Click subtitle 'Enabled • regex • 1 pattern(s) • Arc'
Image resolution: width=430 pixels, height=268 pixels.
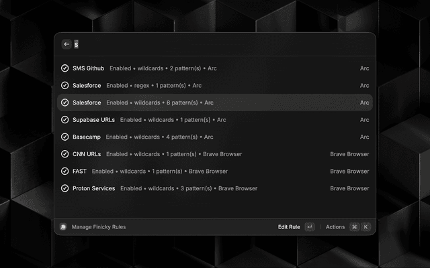coord(154,86)
